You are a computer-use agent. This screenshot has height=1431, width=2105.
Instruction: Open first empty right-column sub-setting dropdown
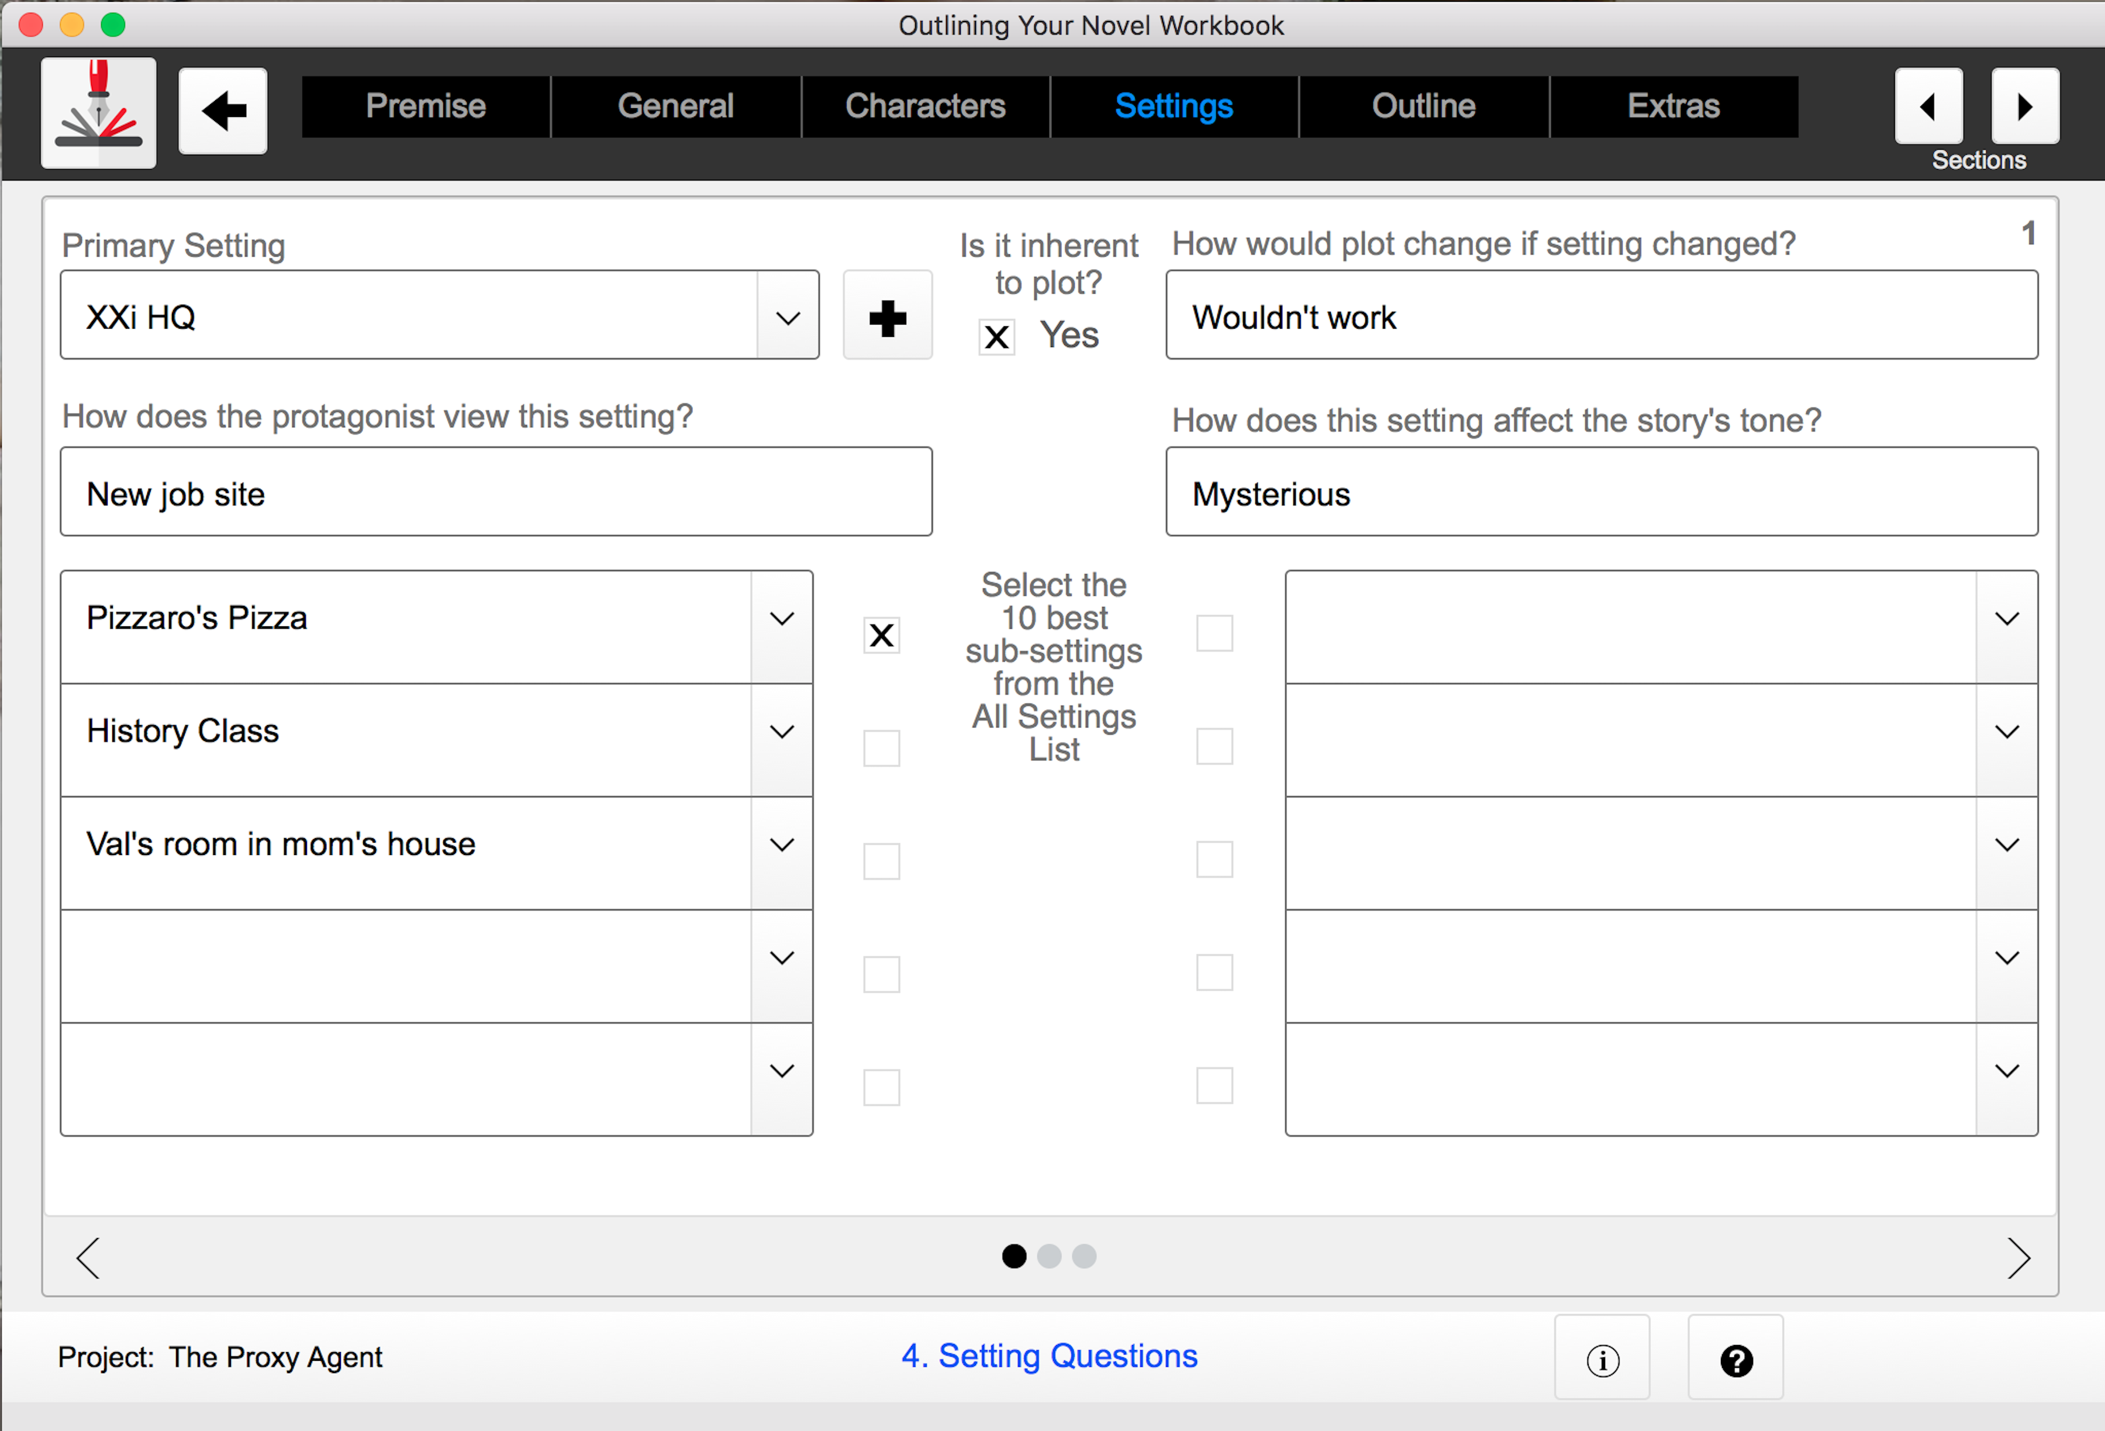[2006, 619]
